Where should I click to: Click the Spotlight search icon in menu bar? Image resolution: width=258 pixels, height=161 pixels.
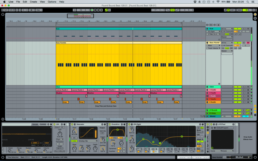coord(248,2)
